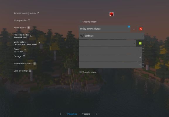The image size is (169, 117).
Task: Click blue info icon on action sound field
Action: [x=129, y=27]
